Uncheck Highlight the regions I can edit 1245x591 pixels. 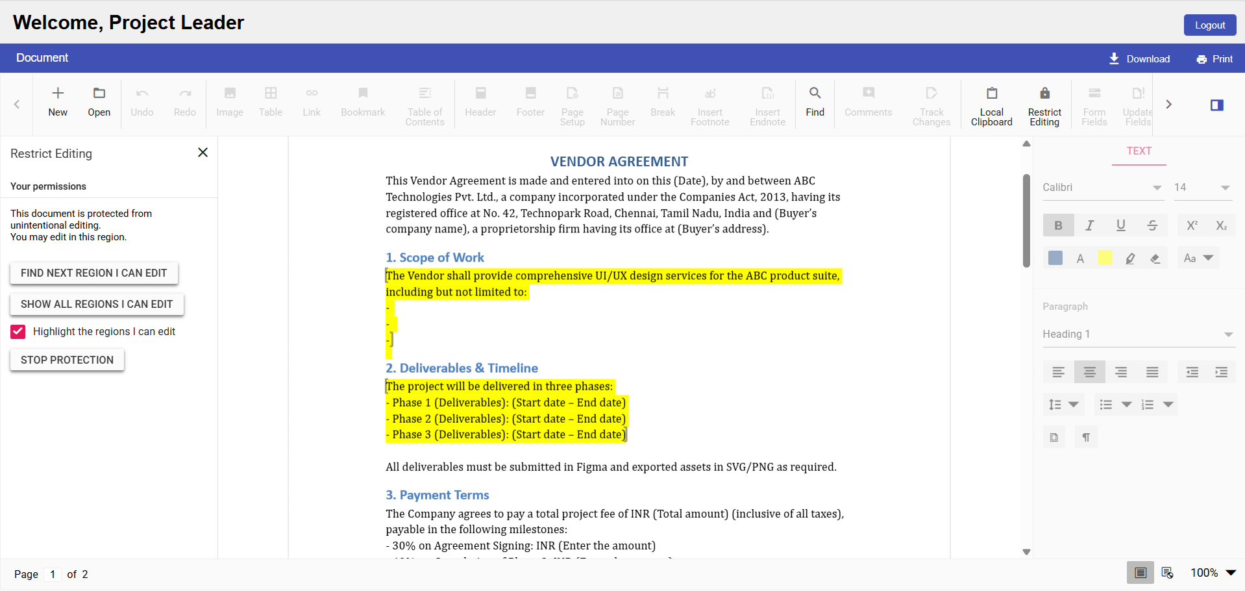coord(18,332)
